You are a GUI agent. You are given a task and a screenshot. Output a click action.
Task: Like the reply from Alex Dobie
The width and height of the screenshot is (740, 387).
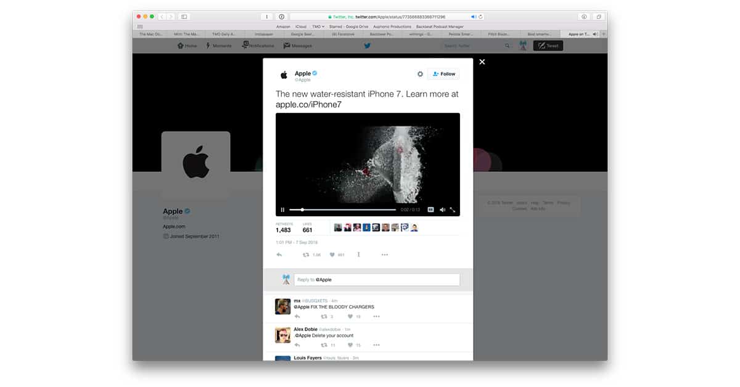click(350, 345)
